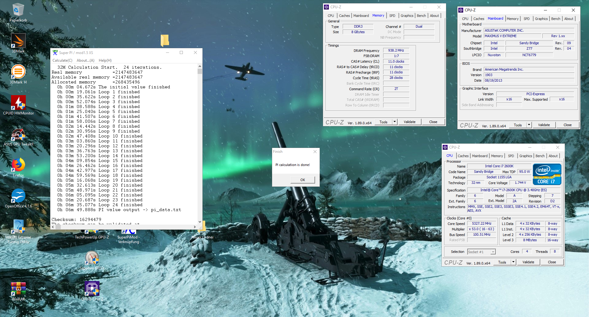The image size is (589, 317).
Task: Click the Intel Core i7 logo badge
Action: coord(547,174)
